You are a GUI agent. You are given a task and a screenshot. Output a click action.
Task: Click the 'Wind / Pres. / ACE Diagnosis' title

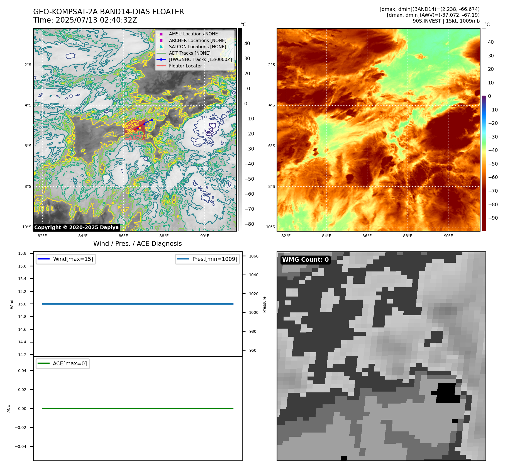[138, 244]
